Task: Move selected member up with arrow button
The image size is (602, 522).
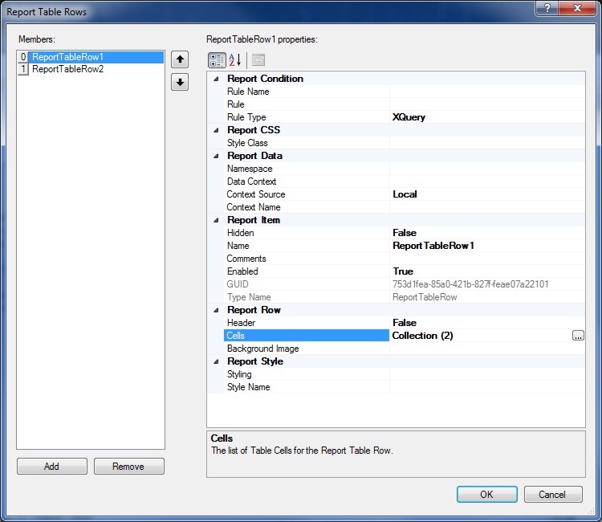Action: pos(180,59)
